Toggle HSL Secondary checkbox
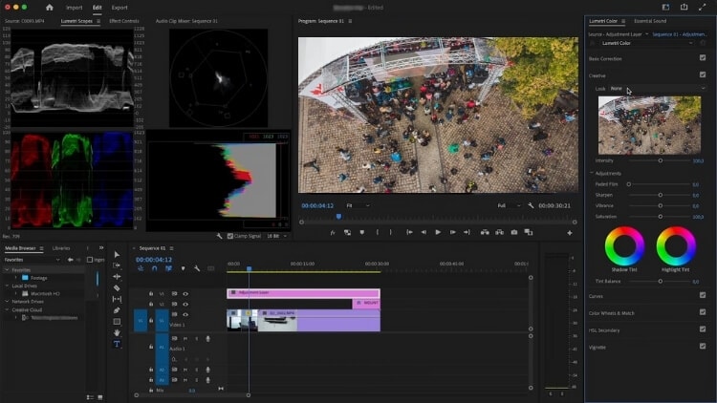Image resolution: width=717 pixels, height=403 pixels. 703,329
